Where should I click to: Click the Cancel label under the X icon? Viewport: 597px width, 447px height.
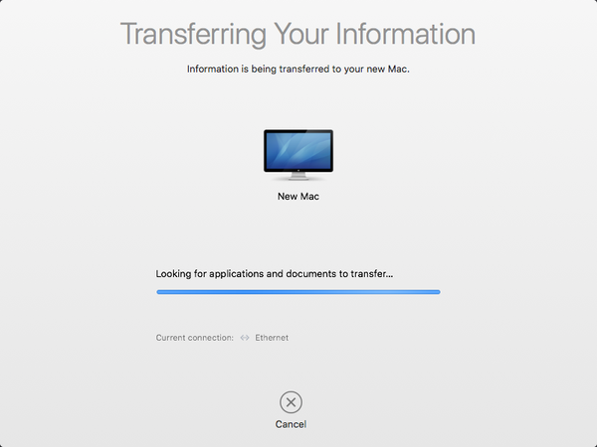[291, 424]
